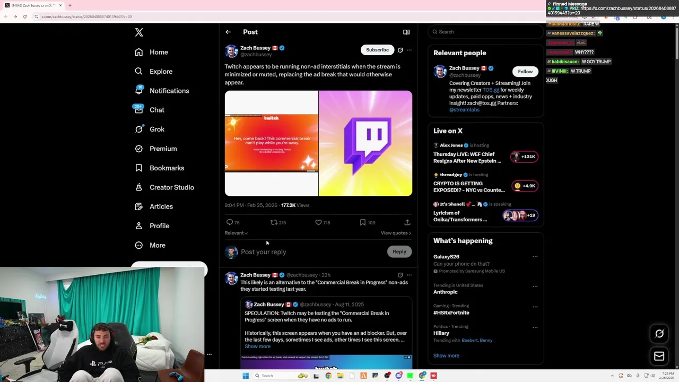Open threadguy CRYPTO live broadcast

[x=485, y=183]
